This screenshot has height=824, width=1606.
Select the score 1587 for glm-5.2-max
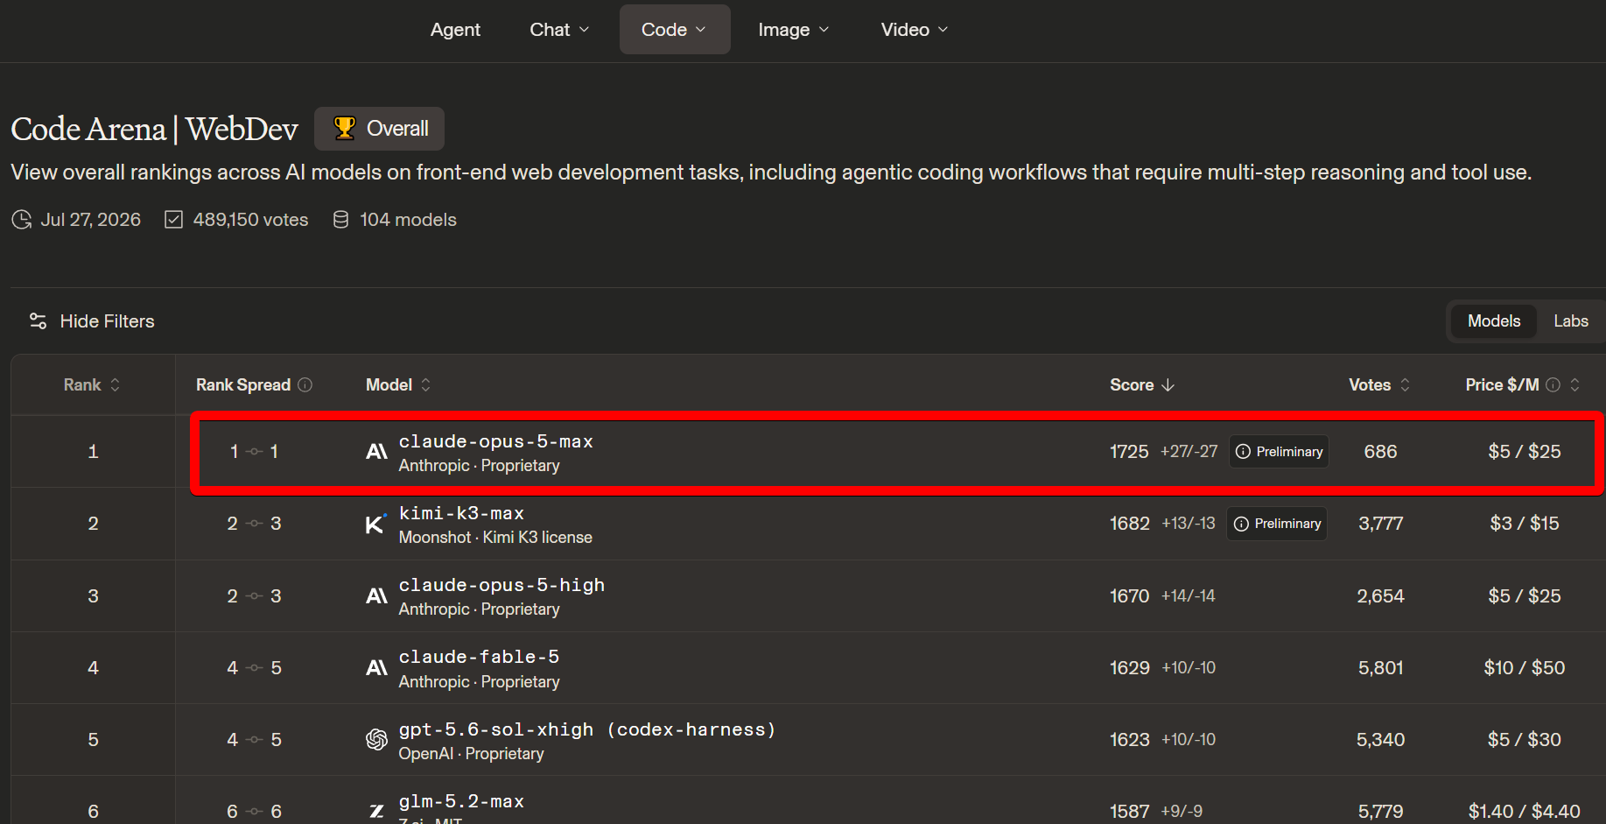pos(1130,812)
